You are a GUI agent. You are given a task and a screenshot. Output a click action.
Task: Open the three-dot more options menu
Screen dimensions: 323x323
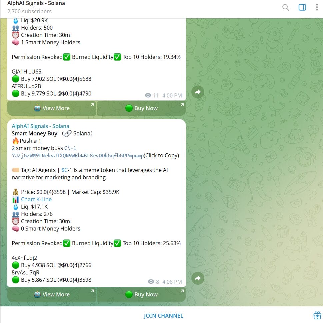pos(317,7)
